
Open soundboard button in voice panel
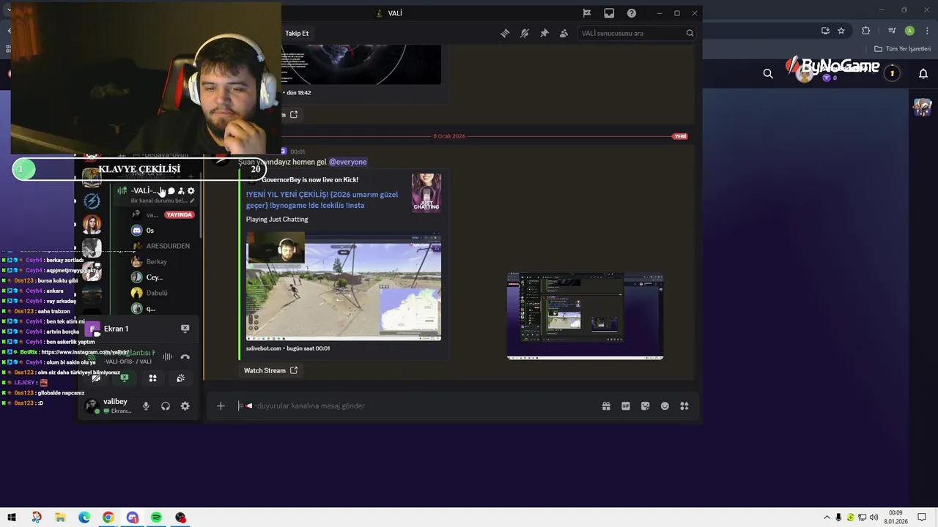(180, 378)
